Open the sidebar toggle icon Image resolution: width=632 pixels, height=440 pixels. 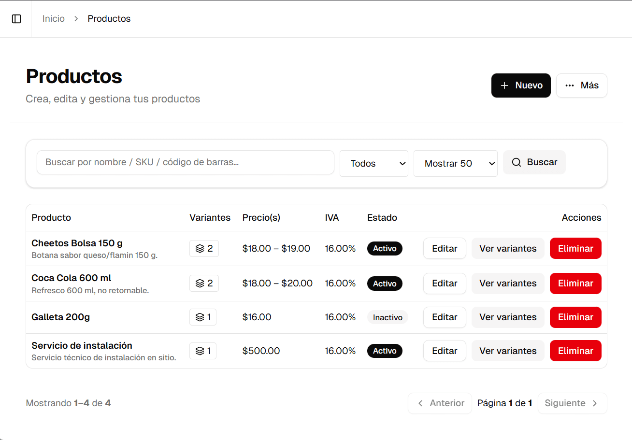[x=16, y=18]
